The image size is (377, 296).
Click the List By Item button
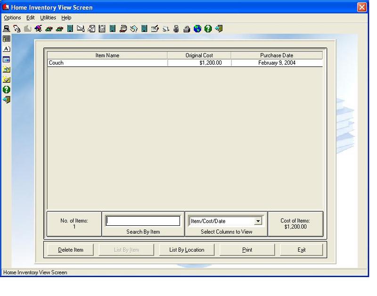coord(126,250)
